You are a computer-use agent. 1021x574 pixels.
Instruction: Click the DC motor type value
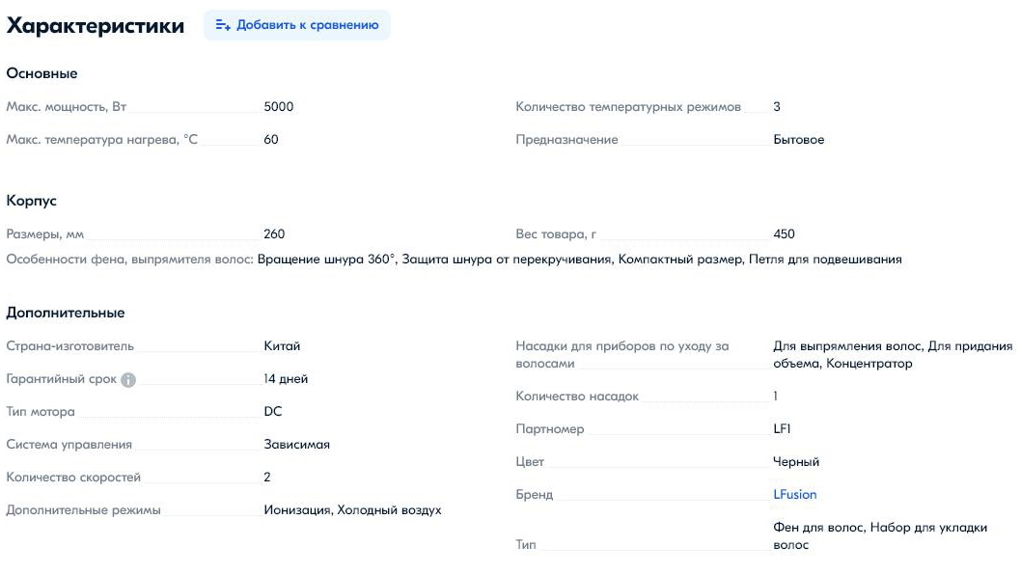273,412
